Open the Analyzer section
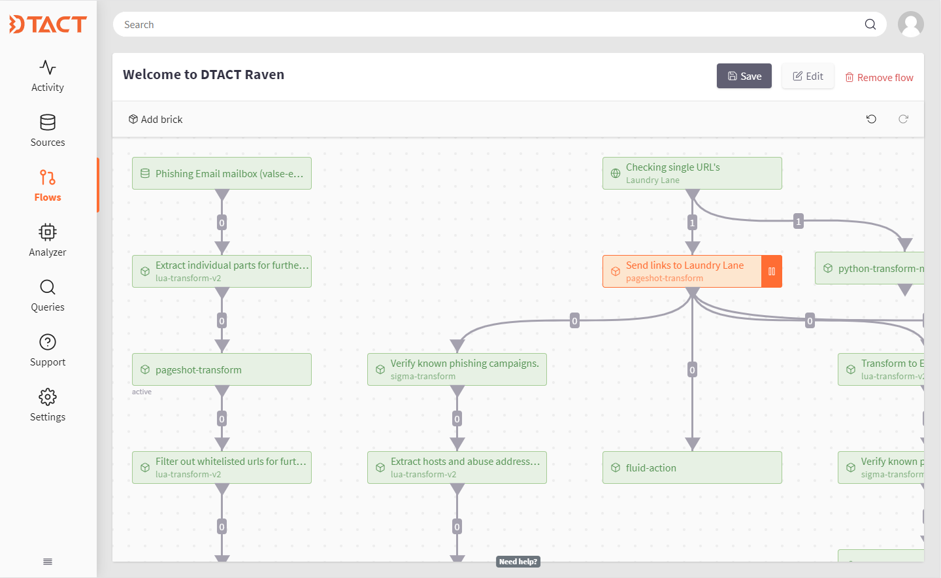 48,241
